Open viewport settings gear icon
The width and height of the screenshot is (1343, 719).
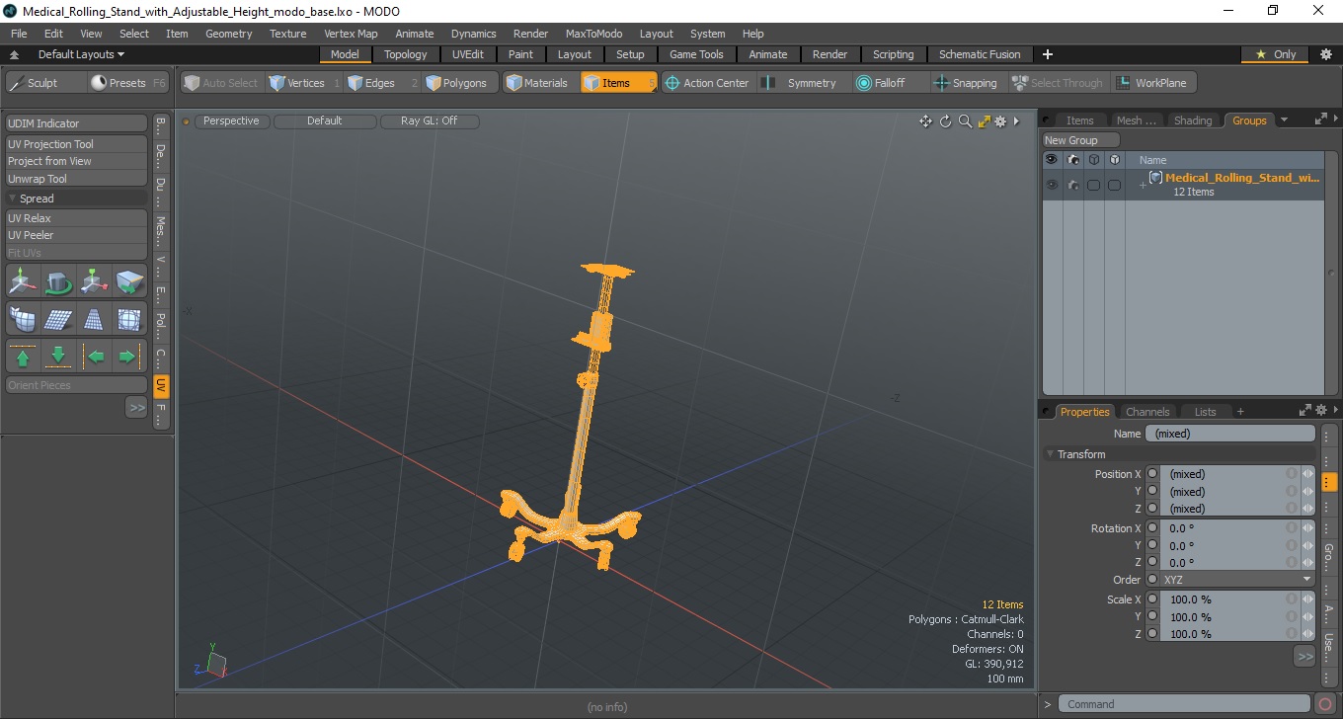[x=1000, y=121]
